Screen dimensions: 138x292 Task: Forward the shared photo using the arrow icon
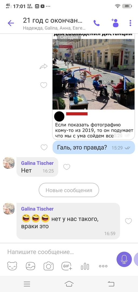click(x=44, y=66)
